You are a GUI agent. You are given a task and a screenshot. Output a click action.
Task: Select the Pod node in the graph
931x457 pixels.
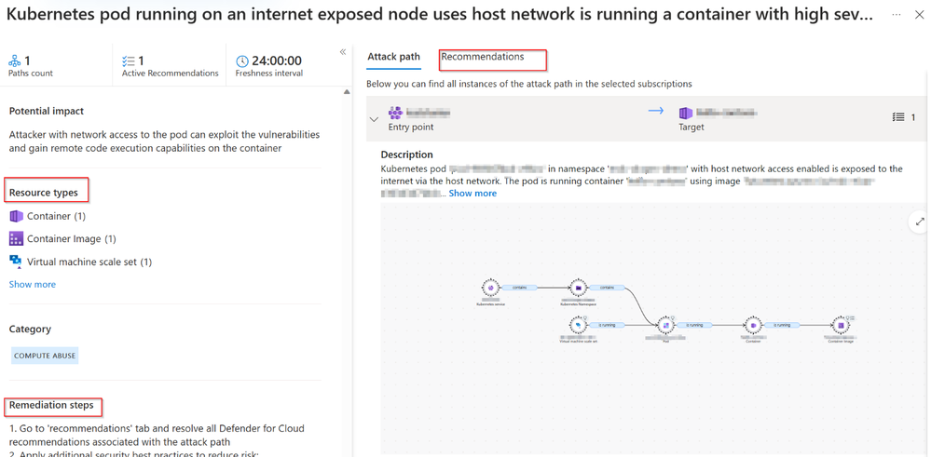pos(665,326)
